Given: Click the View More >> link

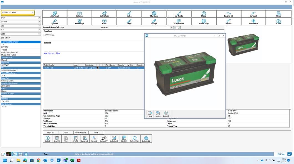Looking at the screenshot, I should point(49,53).
